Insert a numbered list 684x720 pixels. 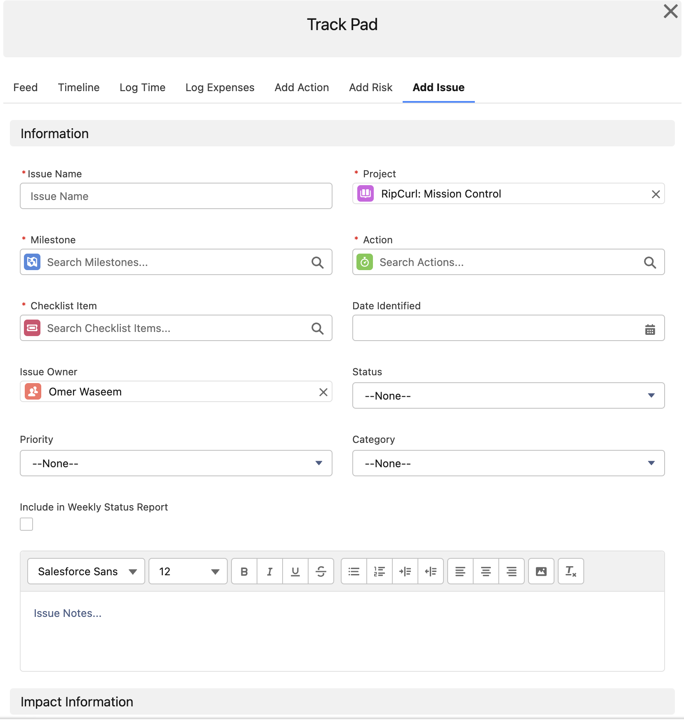coord(380,572)
